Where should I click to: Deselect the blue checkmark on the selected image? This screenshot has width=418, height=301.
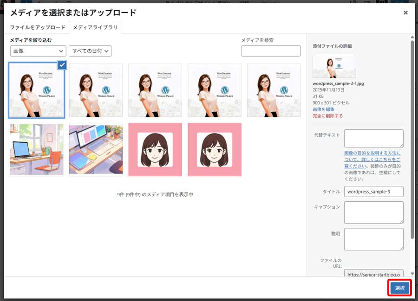coord(61,65)
